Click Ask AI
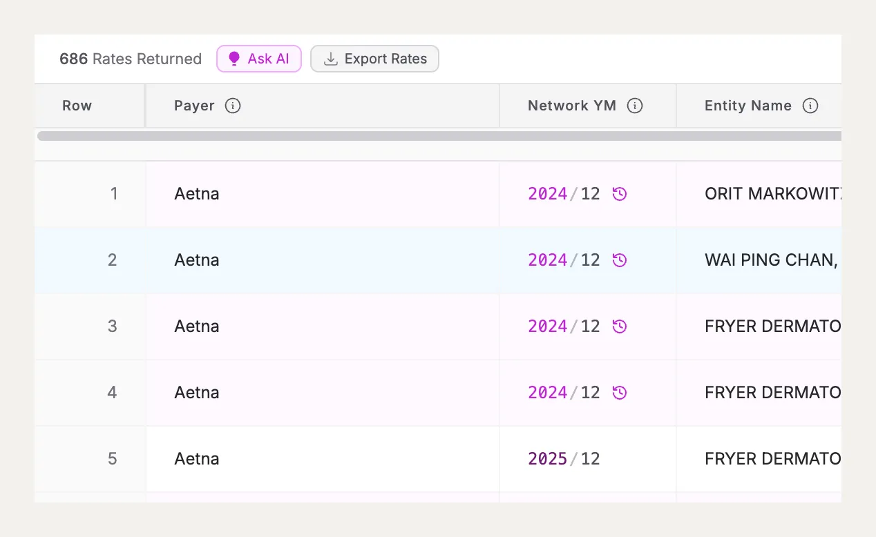876x537 pixels. [259, 59]
